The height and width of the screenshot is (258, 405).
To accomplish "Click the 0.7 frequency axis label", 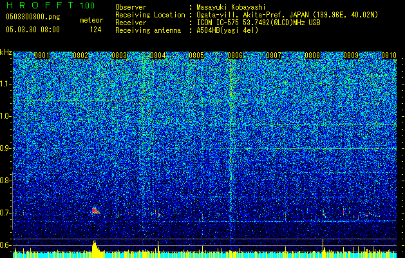I will [x=5, y=213].
